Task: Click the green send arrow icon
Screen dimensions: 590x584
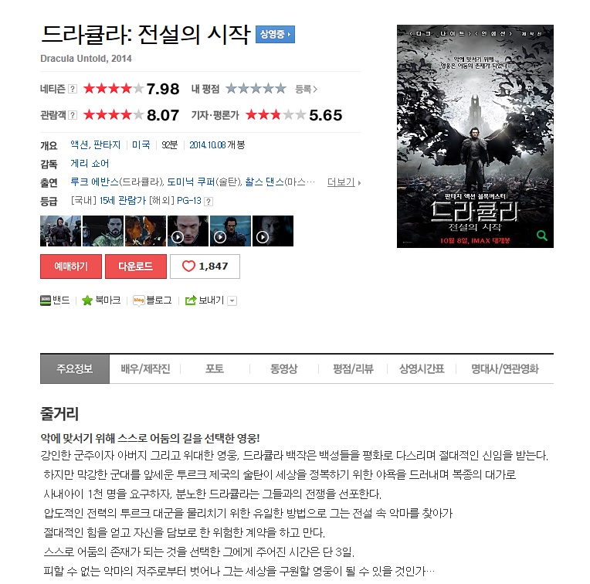Action: (191, 300)
